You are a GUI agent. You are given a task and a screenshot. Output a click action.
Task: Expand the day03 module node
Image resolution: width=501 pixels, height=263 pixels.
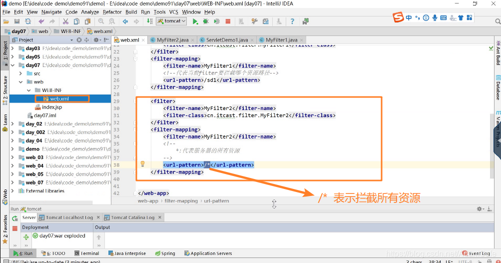coord(12,48)
